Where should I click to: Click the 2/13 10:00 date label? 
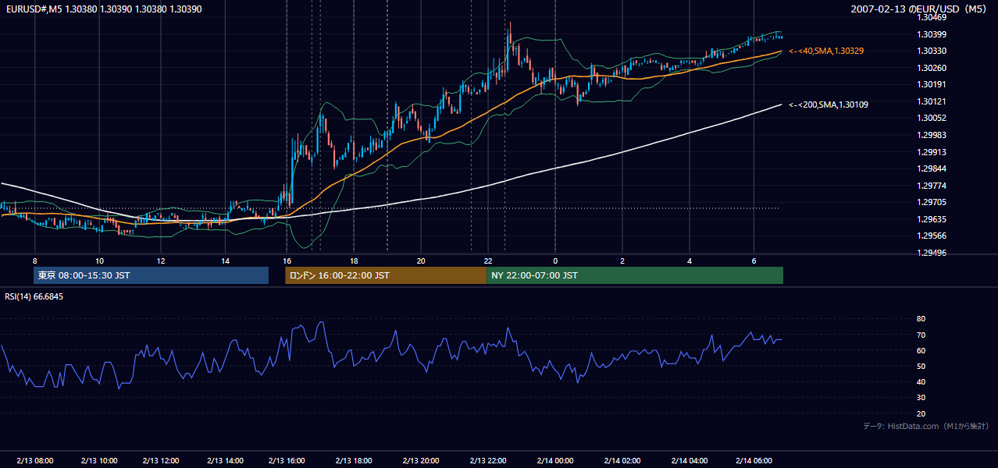98,461
